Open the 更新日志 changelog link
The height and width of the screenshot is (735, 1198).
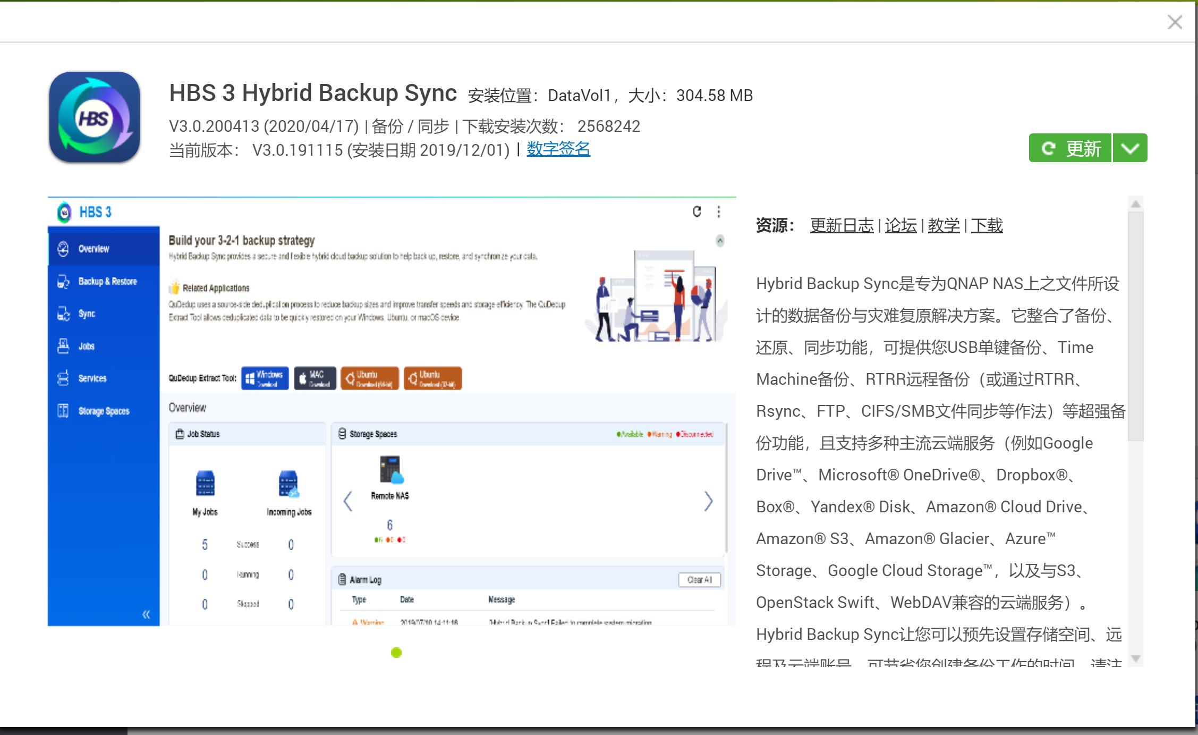[x=841, y=224]
